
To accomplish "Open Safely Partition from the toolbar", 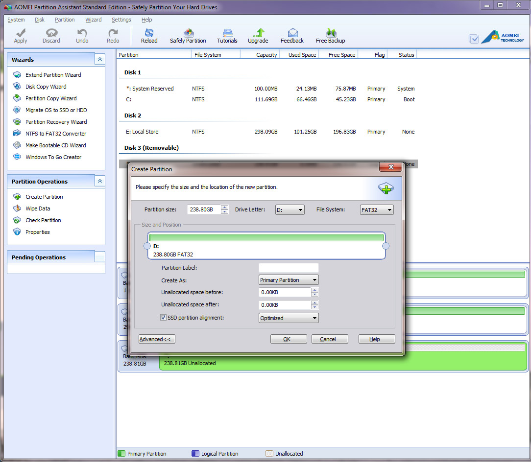I will tap(188, 35).
